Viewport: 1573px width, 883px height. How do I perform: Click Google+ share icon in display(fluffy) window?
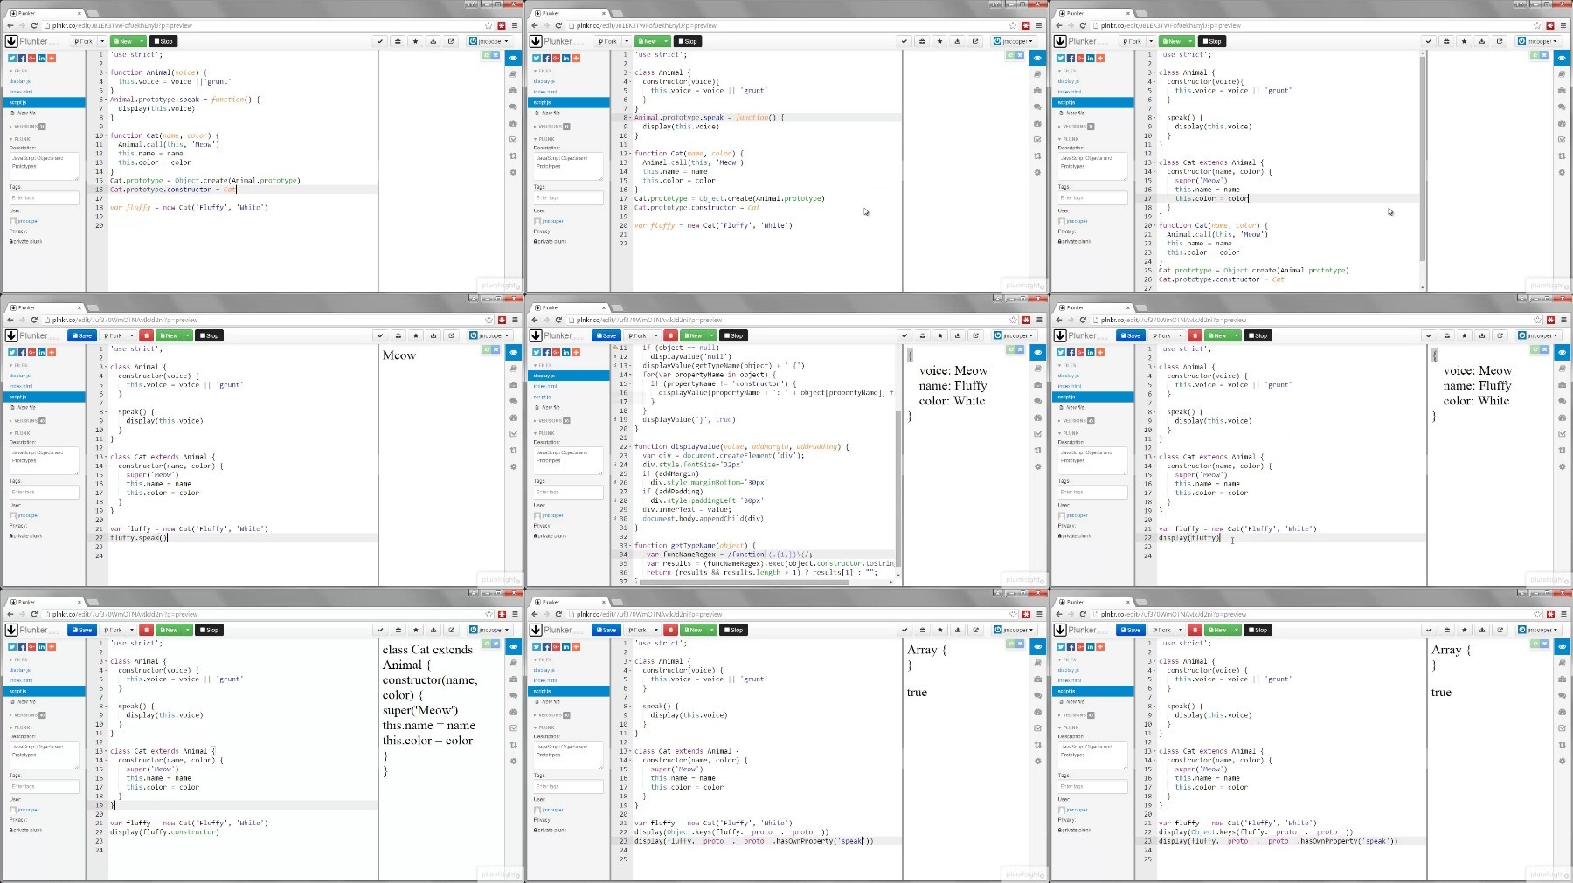[1080, 352]
